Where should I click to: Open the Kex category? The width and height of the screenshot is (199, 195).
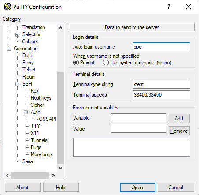coord(35,91)
